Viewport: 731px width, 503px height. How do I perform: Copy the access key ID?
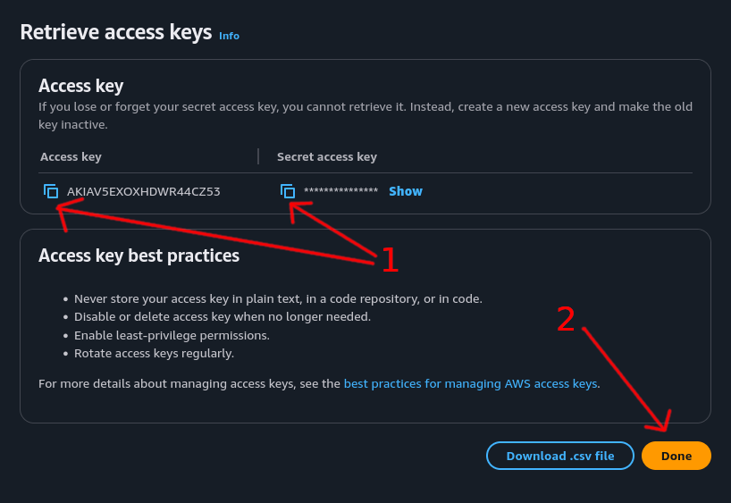[51, 191]
